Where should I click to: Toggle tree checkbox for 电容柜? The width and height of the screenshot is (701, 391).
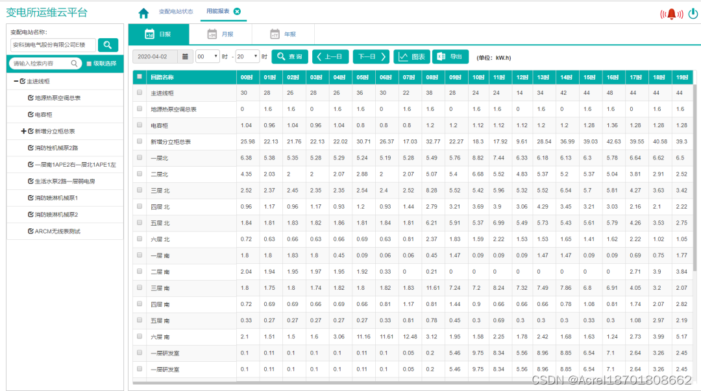(x=31, y=114)
